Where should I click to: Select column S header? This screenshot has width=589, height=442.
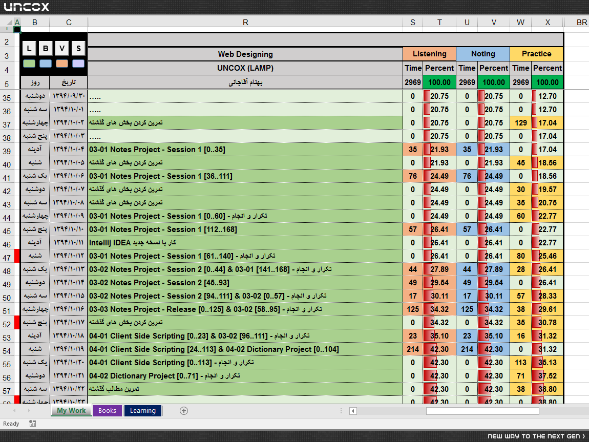(x=413, y=22)
